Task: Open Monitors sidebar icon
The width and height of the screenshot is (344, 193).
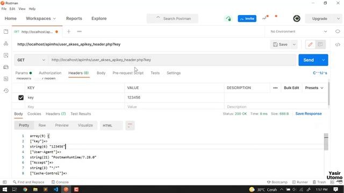Action: [x=6, y=79]
